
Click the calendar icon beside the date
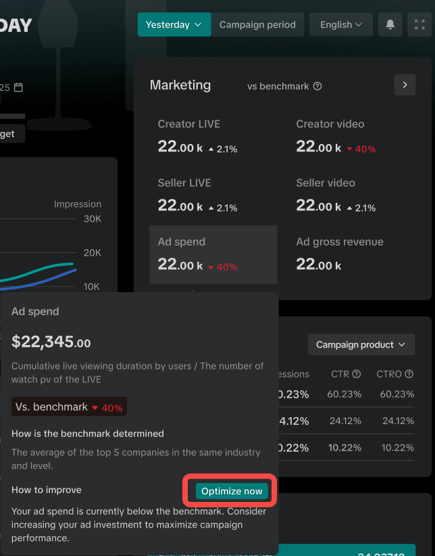point(19,87)
